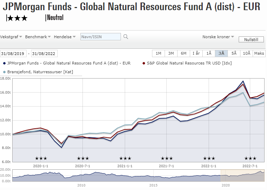Screen dimensions: 267x190
Task: Click the Navn/ISIN search field
Action: (x=100, y=37)
